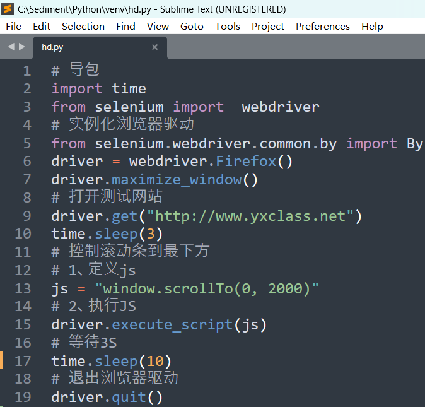Click the window title bar text

[152, 9]
